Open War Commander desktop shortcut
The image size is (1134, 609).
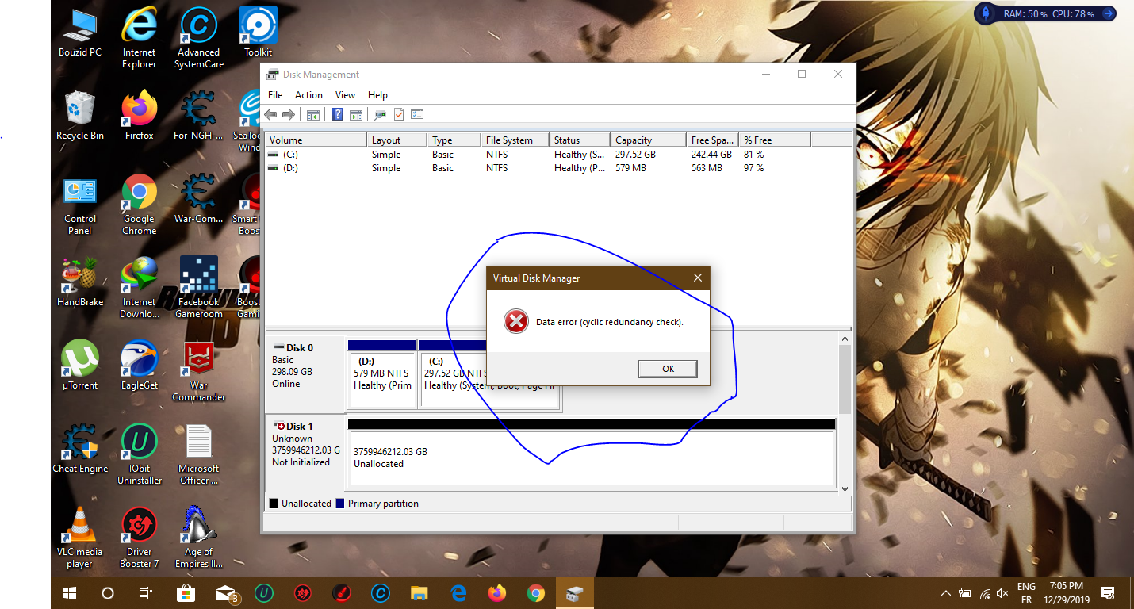(198, 371)
